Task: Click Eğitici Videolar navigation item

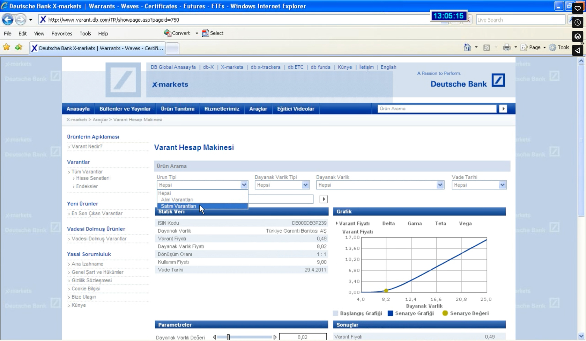Action: click(296, 109)
